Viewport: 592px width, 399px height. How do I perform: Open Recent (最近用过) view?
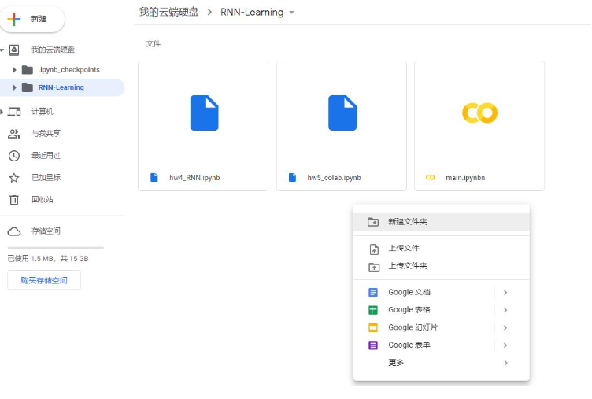[x=46, y=156]
